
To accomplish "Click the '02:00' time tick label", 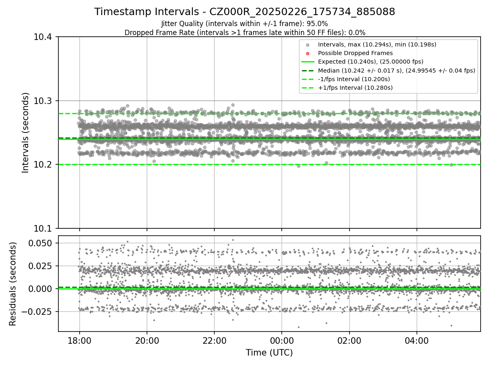I will pyautogui.click(x=349, y=340).
